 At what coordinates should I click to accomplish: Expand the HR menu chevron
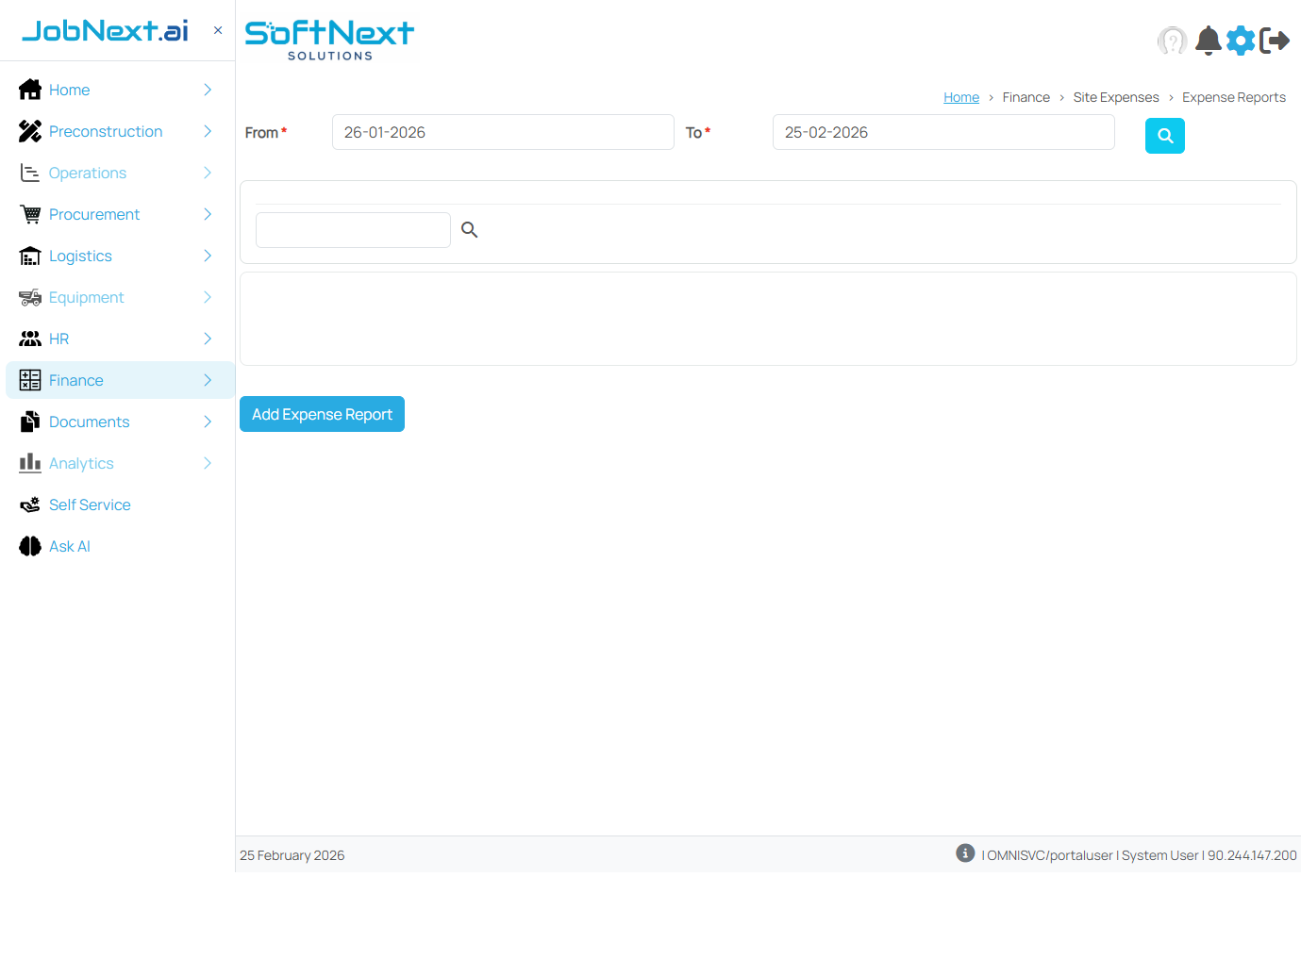[207, 339]
